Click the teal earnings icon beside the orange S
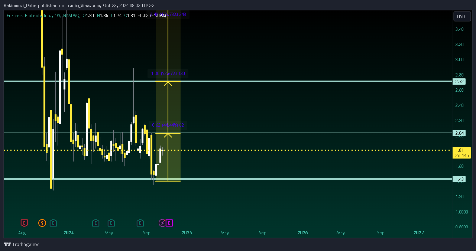 pyautogui.click(x=54, y=223)
